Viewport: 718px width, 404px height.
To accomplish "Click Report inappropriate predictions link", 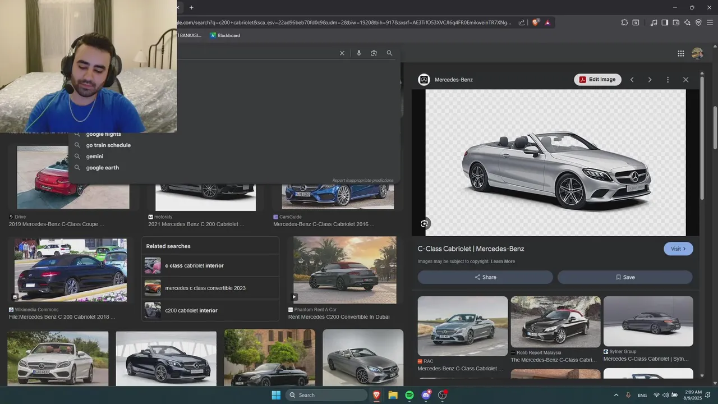I will tap(363, 181).
